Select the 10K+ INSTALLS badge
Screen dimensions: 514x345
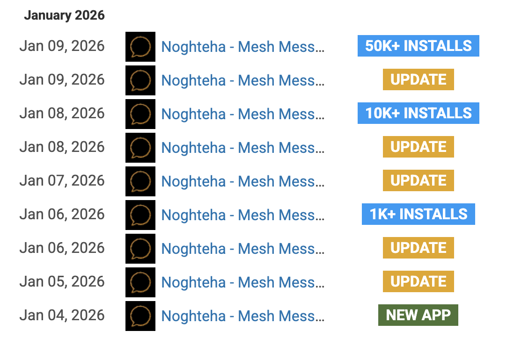coord(418,113)
